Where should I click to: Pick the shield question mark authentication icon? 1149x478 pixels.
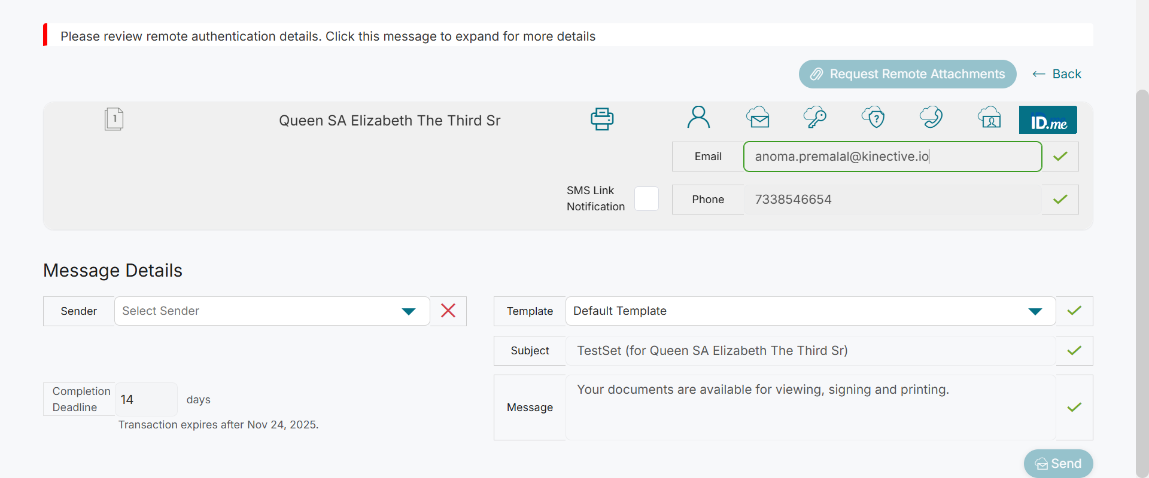873,118
